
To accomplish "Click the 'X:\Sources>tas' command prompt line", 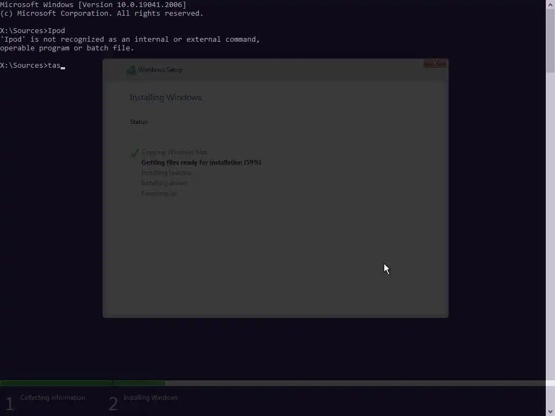I will (x=33, y=66).
